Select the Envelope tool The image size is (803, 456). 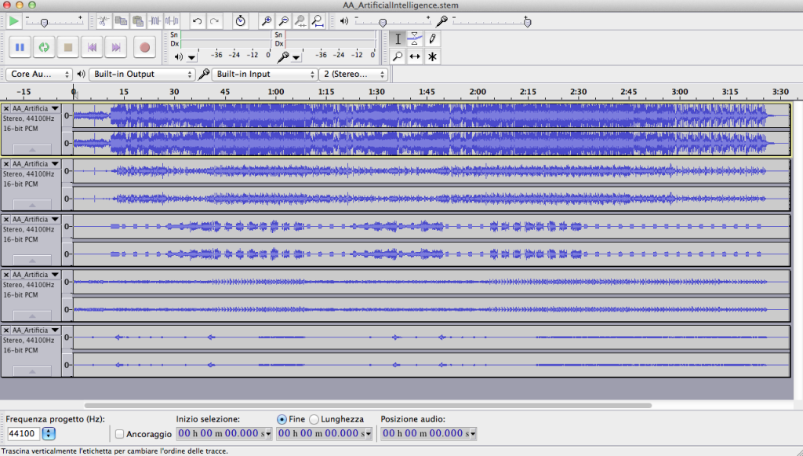click(x=415, y=38)
